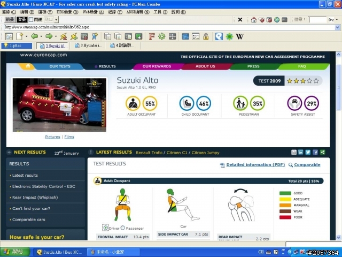Share page via Facebook icon
Screen dimensions: 342x257
[x=315, y=152]
